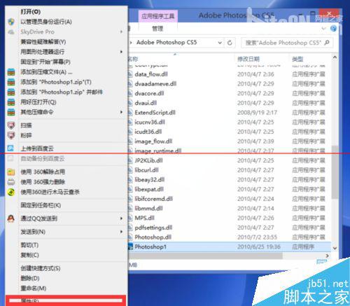Select the file named pdfsettings.dll
Viewport: 350px width, 306px height.
[x=153, y=228]
